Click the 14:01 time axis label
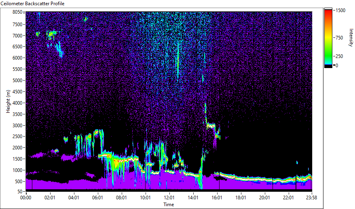Image resolution: width=355 pixels, height=209 pixels. tap(193, 198)
